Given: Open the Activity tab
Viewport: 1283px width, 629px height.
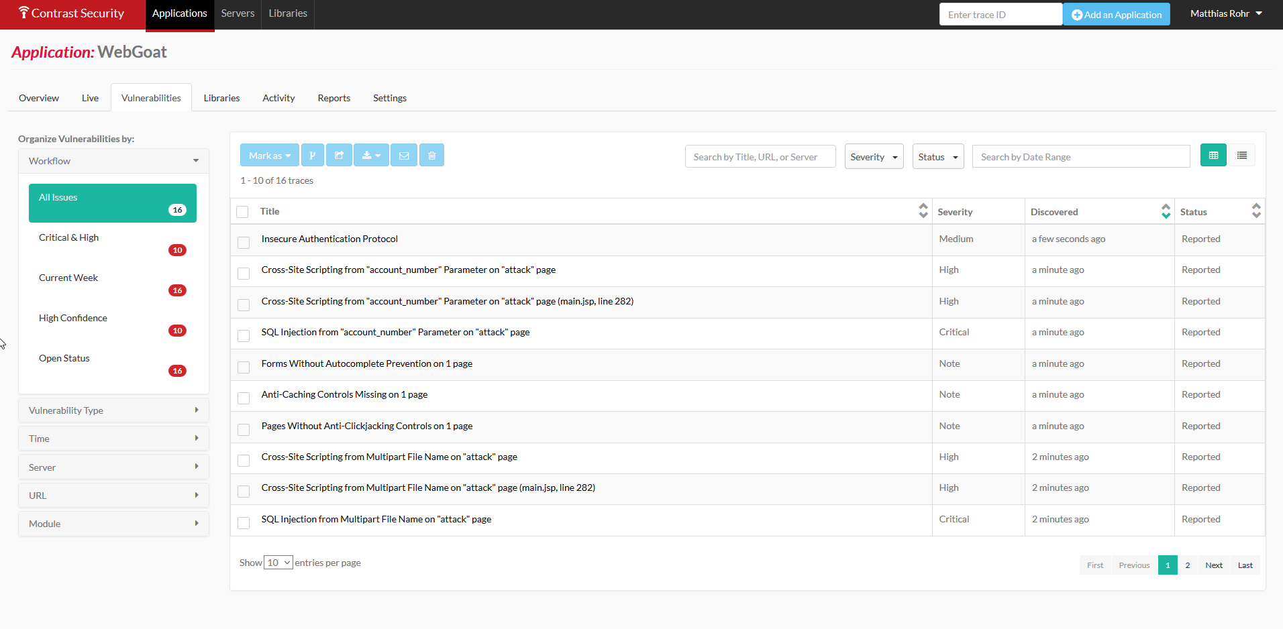Looking at the screenshot, I should coord(278,98).
